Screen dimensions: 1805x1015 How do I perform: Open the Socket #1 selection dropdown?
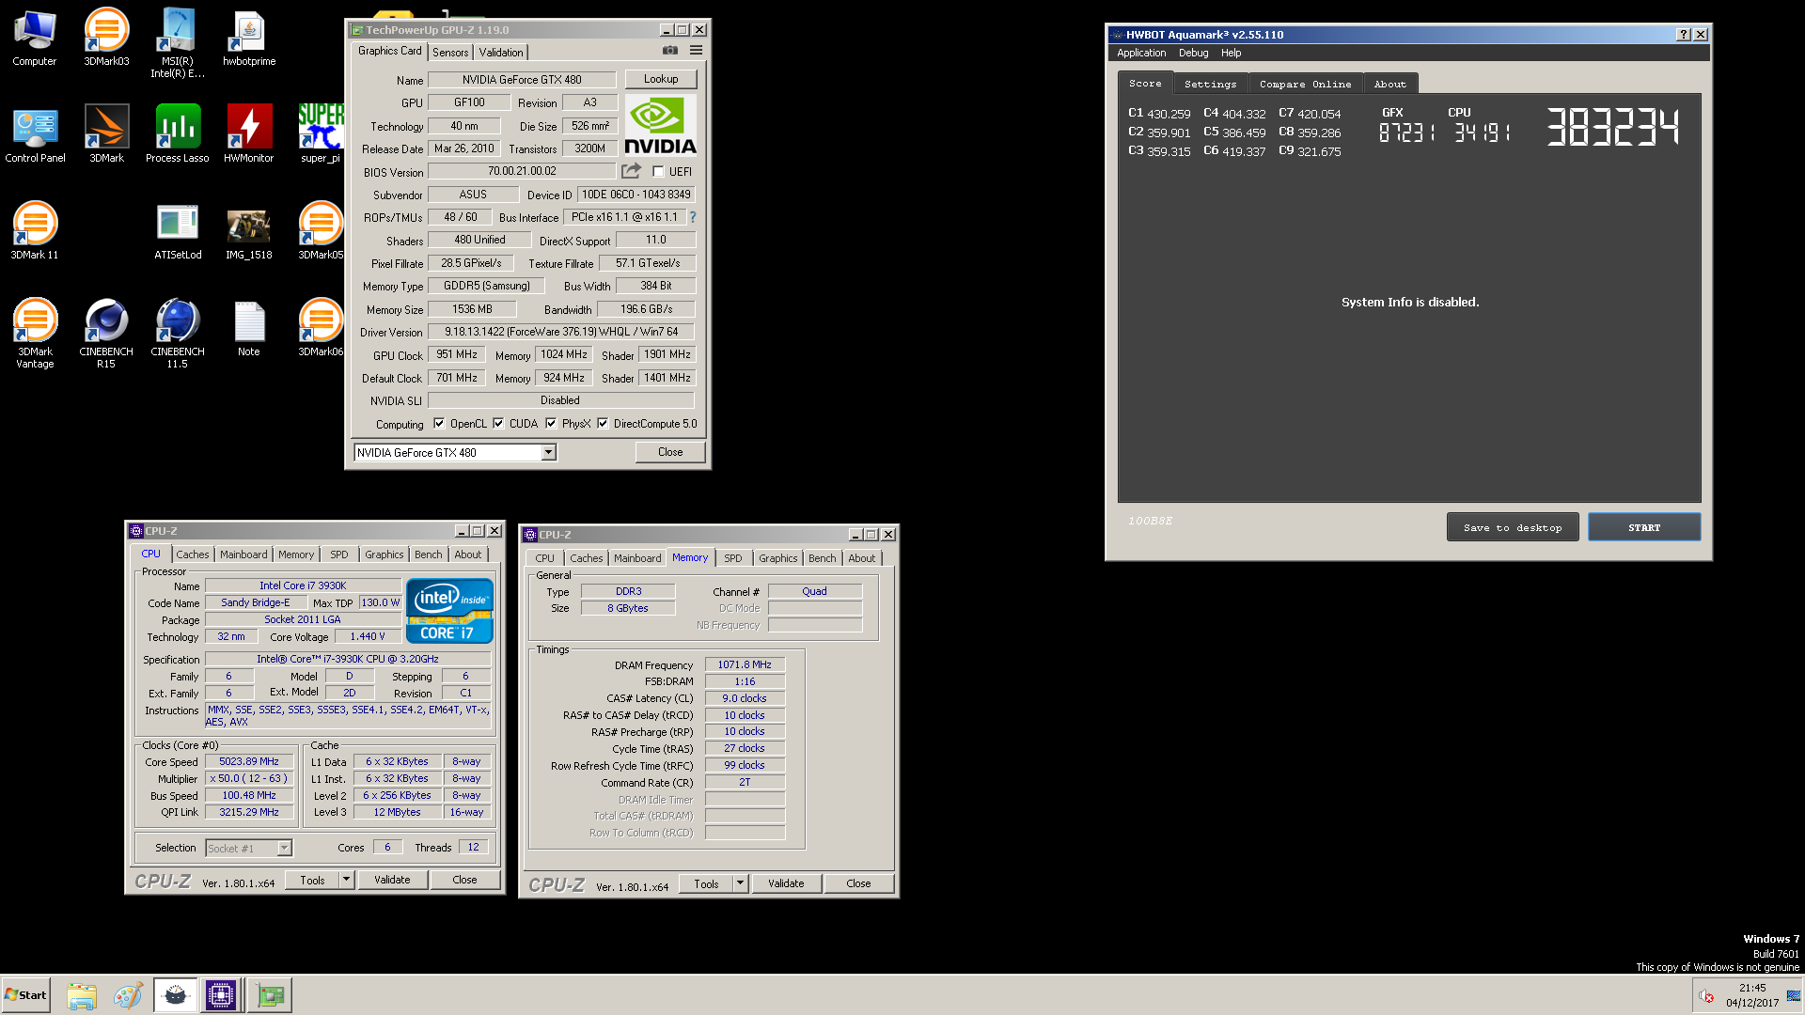284,849
